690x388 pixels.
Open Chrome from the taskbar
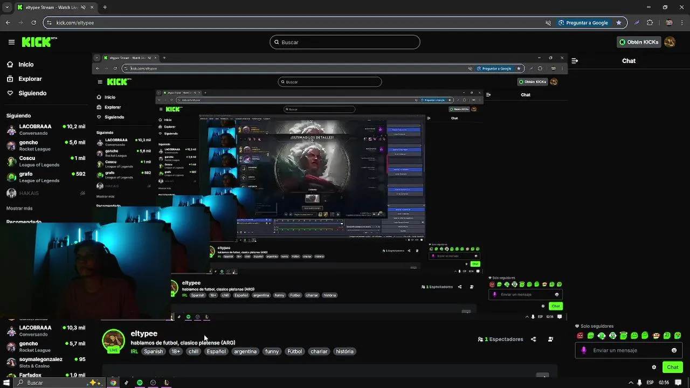click(113, 383)
